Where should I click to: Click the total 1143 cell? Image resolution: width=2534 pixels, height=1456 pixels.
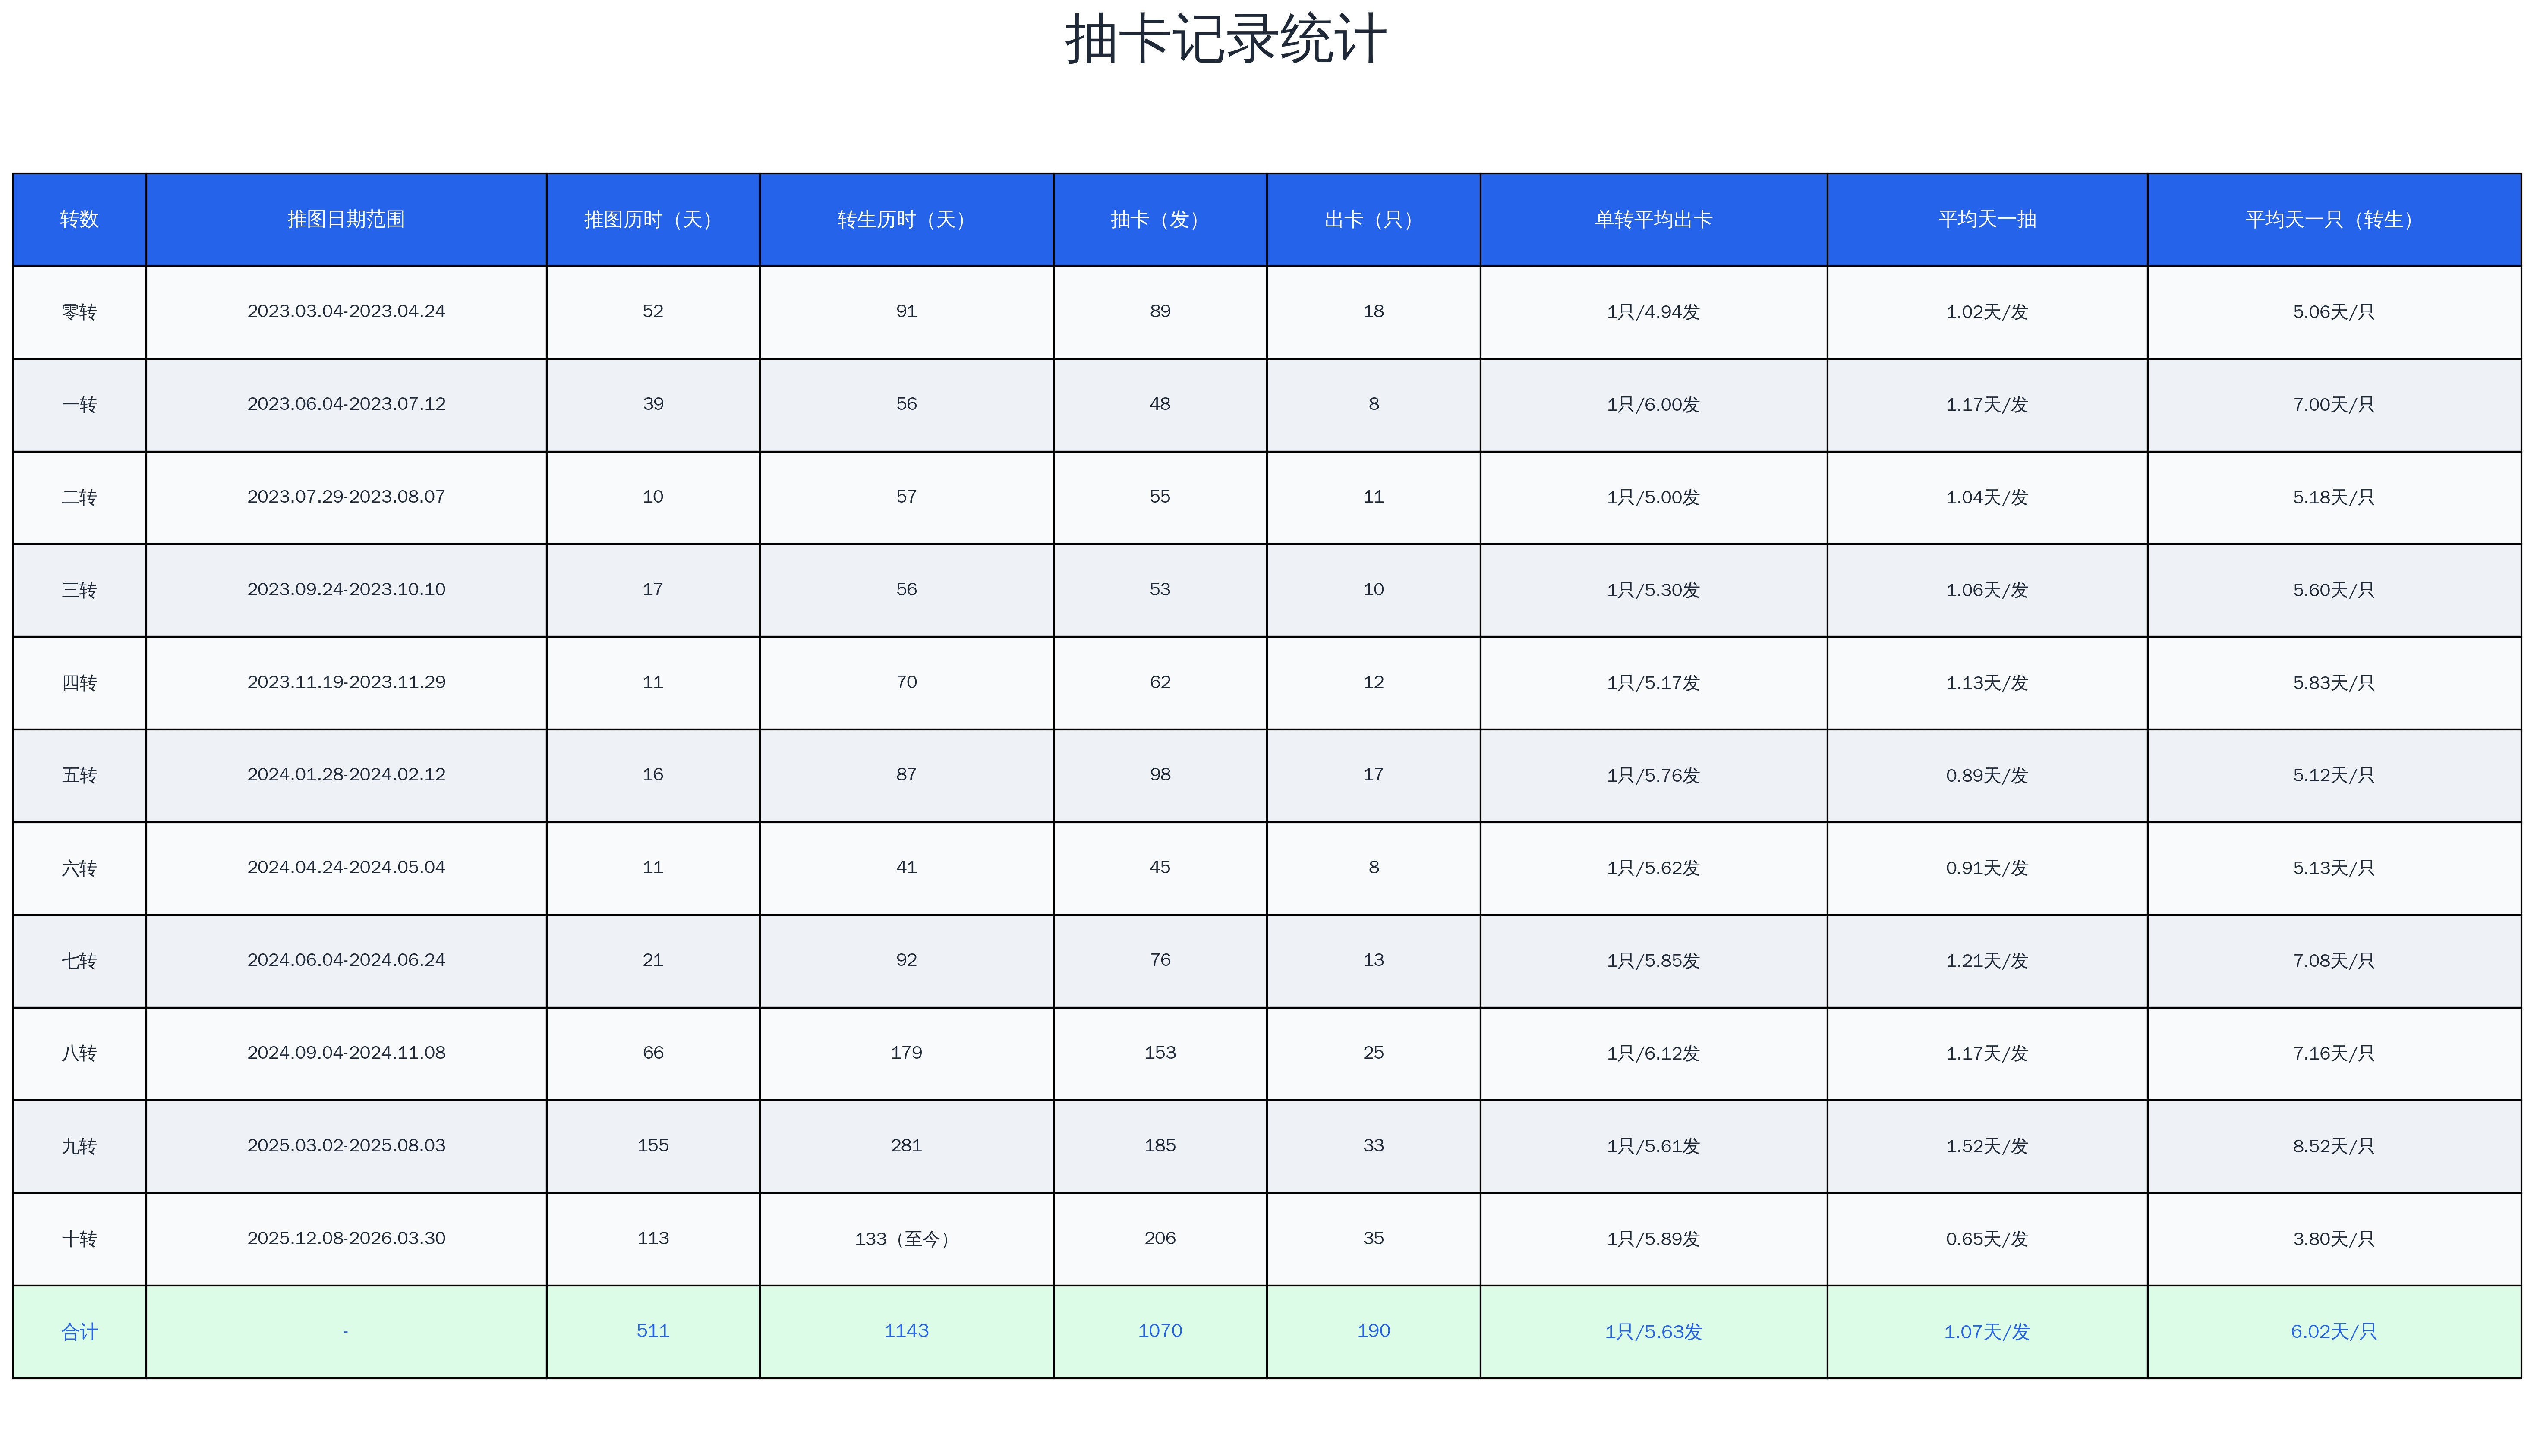coord(906,1332)
